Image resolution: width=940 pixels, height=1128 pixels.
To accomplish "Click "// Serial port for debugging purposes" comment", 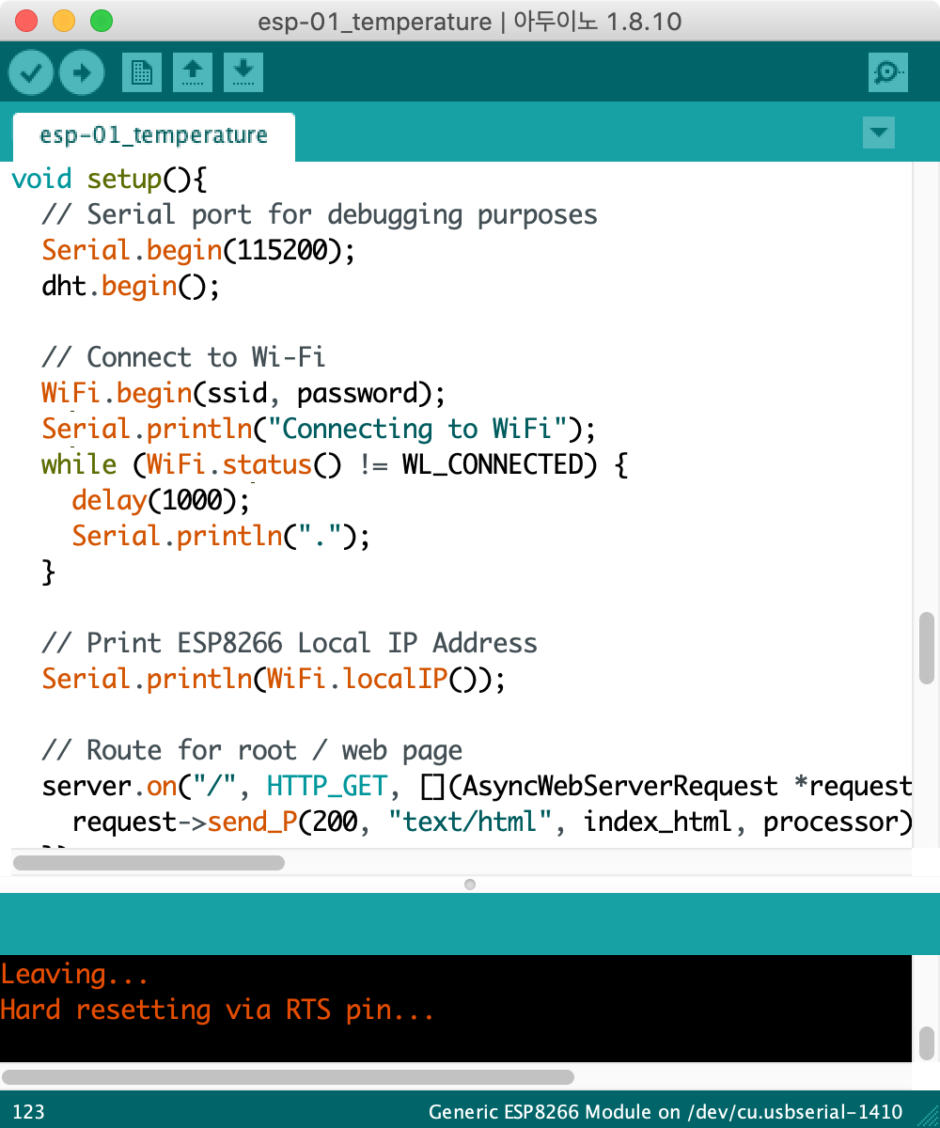I will click(320, 214).
